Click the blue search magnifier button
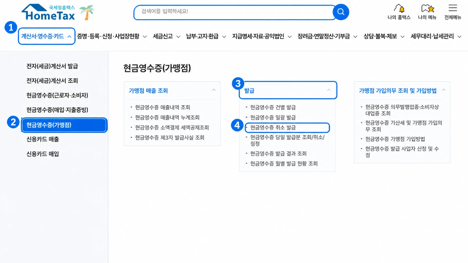 coord(341,12)
